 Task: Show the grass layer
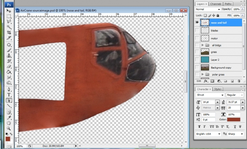(197, 52)
